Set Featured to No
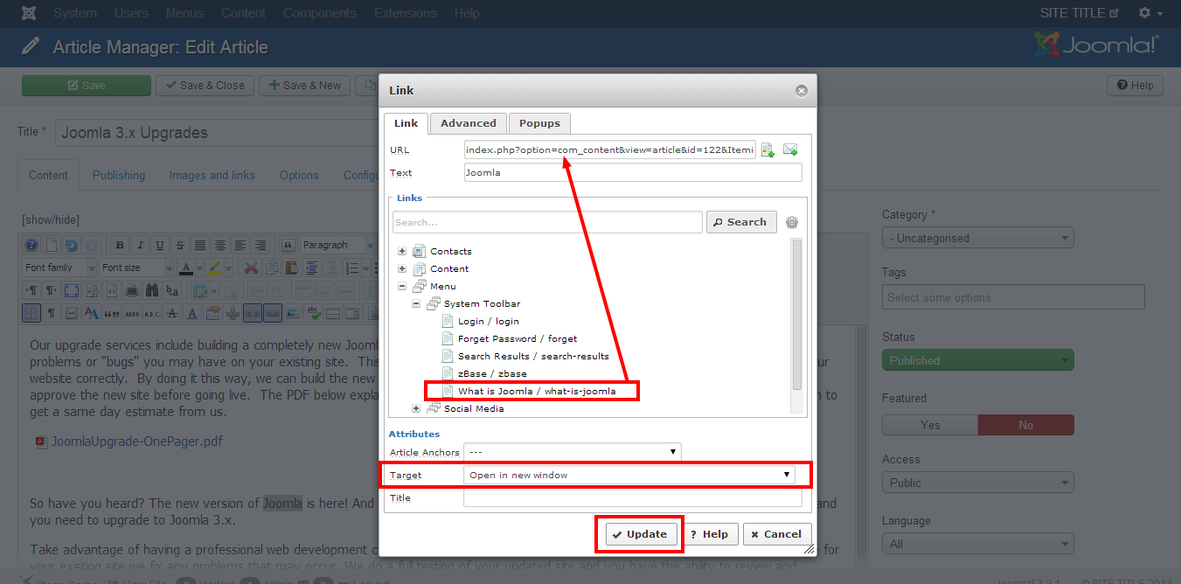This screenshot has width=1181, height=584. click(x=1026, y=425)
